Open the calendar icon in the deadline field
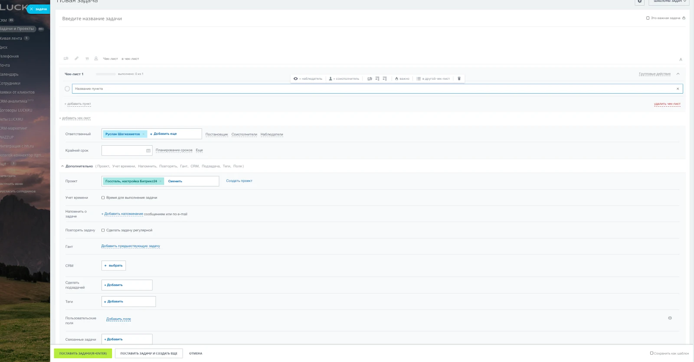 pos(148,150)
